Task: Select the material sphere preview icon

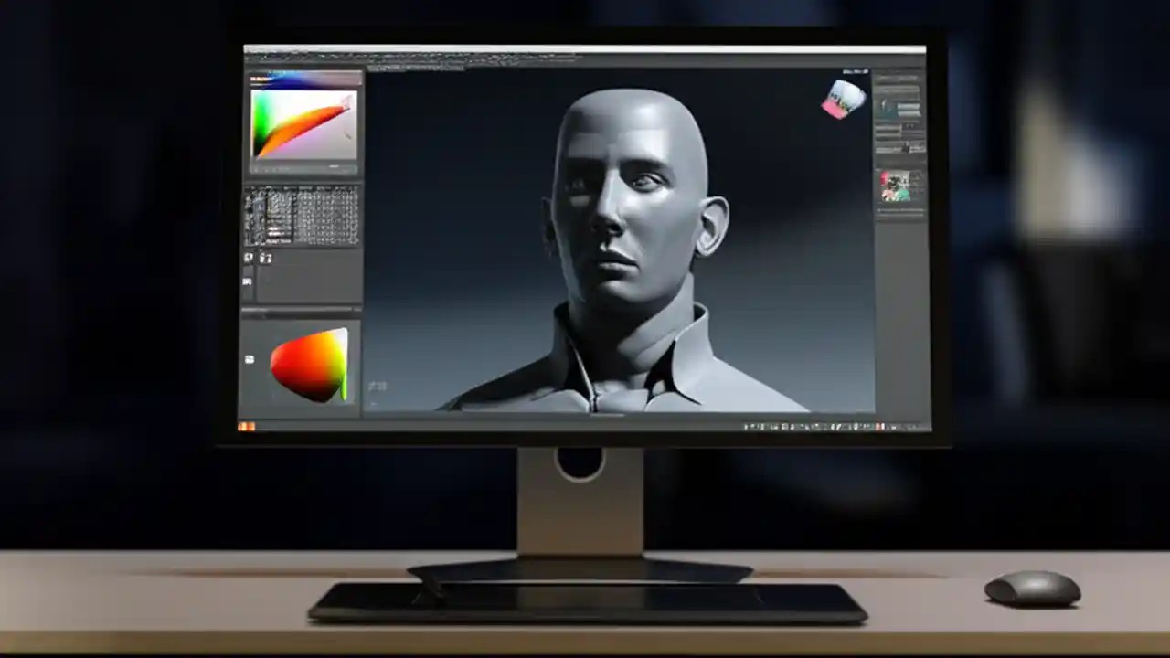Action: [311, 364]
